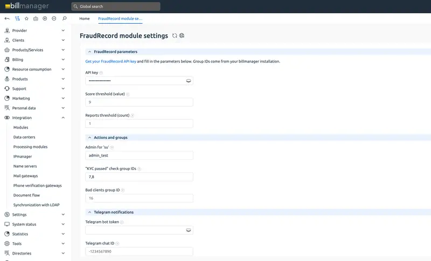This screenshot has height=261, width=431.
Task: Open help hint for Admin for 'su'
Action: pyautogui.click(x=112, y=147)
